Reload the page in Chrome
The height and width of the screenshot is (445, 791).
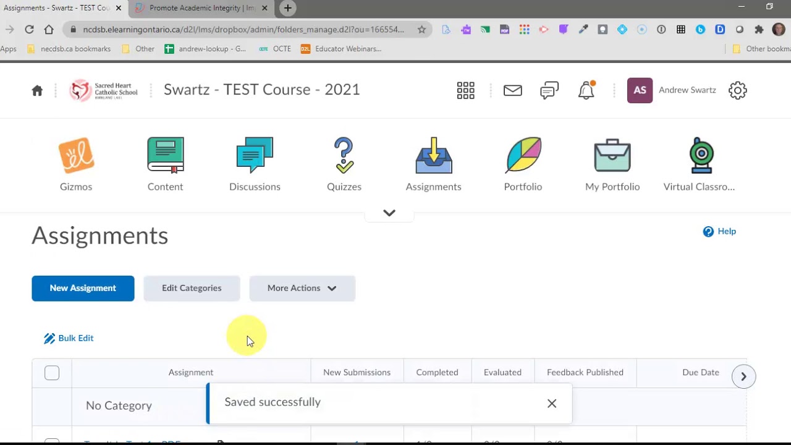coord(29,29)
